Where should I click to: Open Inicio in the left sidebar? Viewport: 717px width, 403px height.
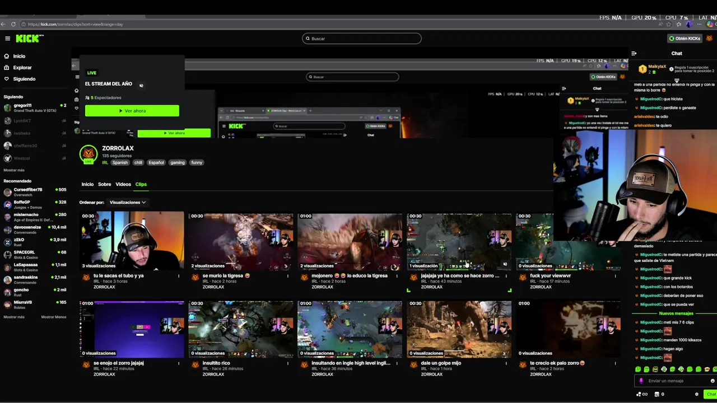[19, 56]
